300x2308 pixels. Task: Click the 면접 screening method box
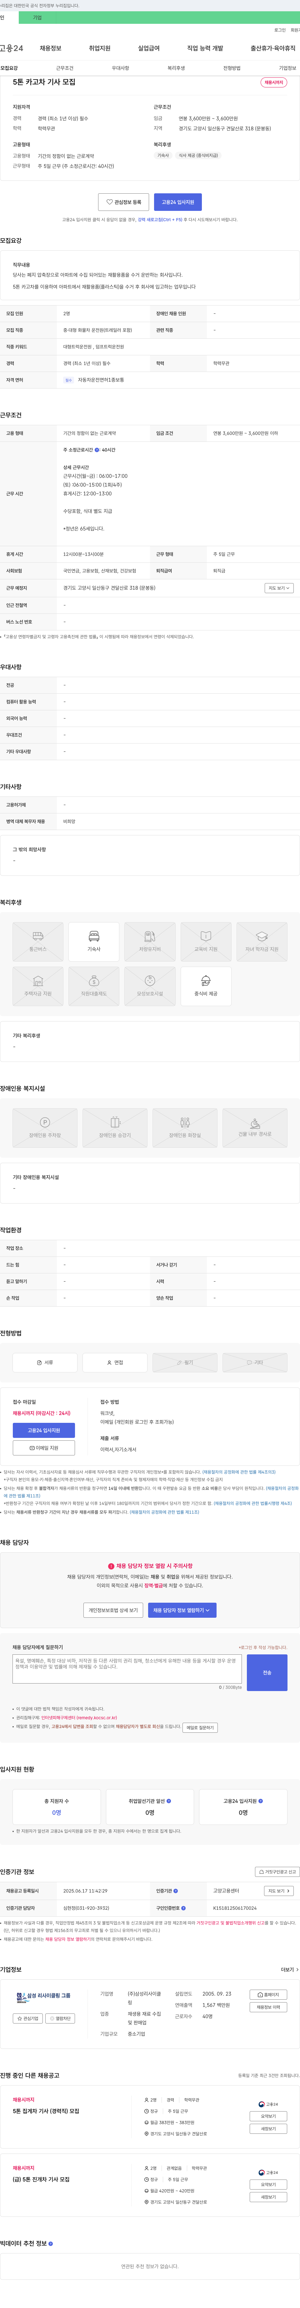coord(115,1363)
